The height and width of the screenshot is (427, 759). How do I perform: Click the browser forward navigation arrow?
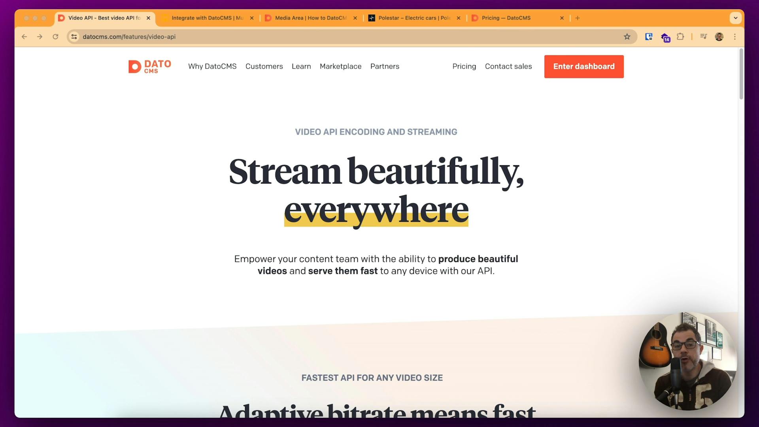[x=40, y=36]
